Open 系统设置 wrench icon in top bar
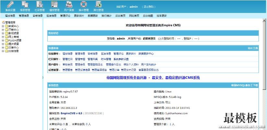 (10, 4)
